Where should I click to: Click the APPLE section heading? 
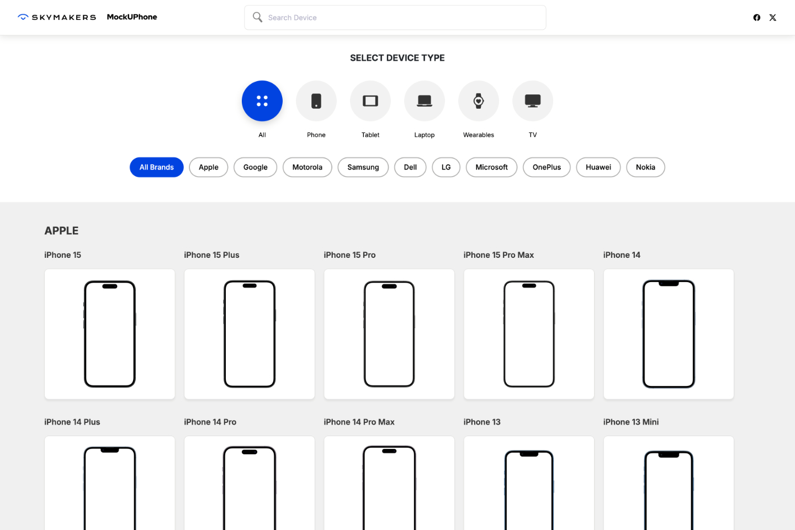(61, 231)
